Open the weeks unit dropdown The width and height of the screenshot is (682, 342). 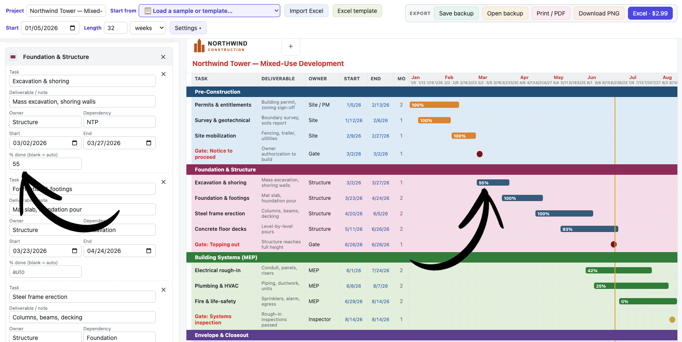(x=148, y=28)
